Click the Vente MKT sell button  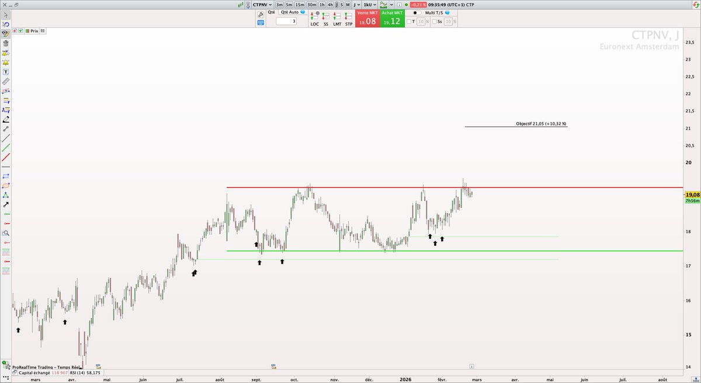tap(367, 18)
